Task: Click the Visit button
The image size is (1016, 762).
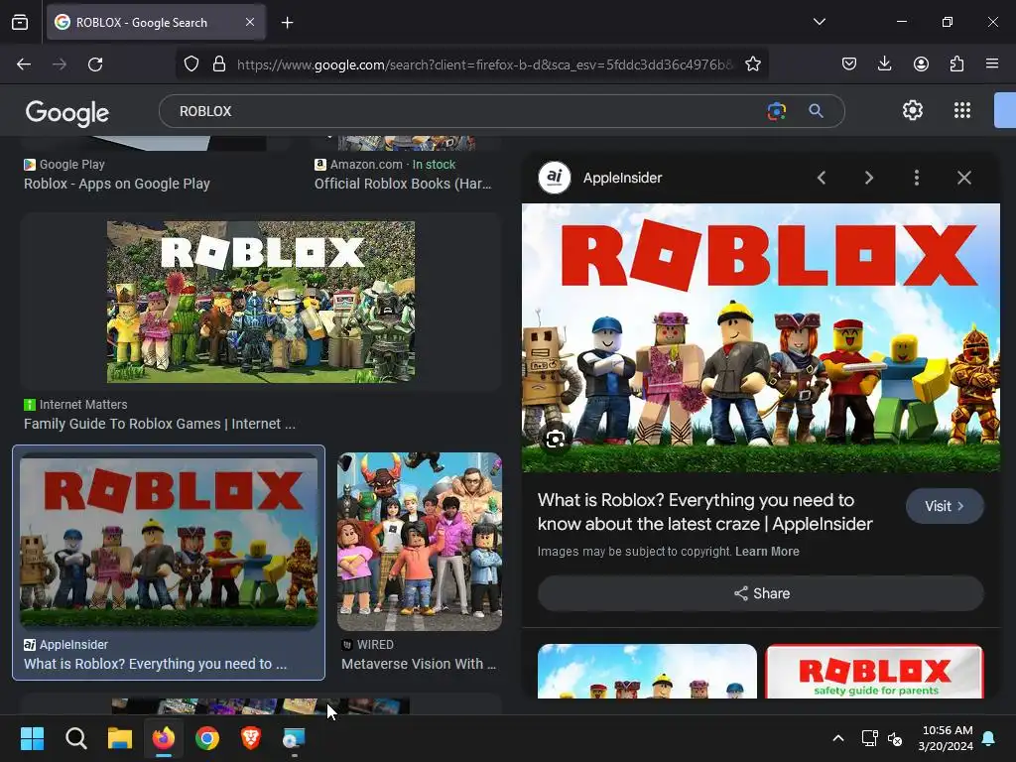Action: point(945,506)
